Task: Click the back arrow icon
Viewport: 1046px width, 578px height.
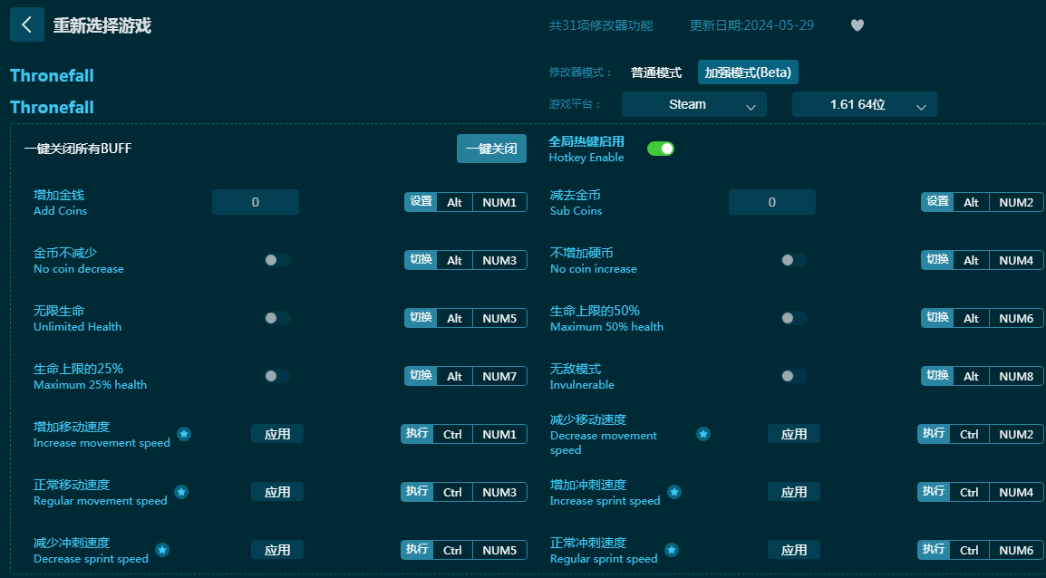Action: pyautogui.click(x=26, y=24)
